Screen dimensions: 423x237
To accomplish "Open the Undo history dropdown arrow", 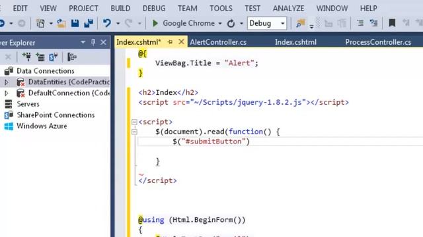I will pos(118,24).
